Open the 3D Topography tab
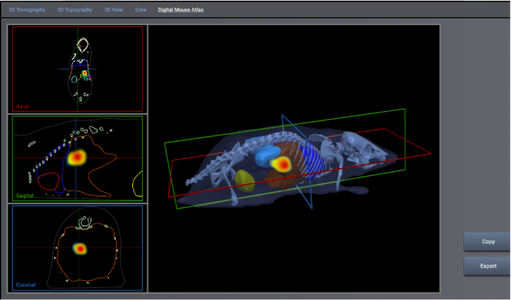This screenshot has height=300, width=511. [74, 10]
